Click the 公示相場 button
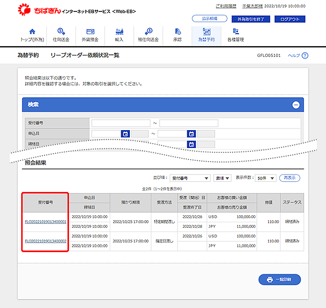The width and height of the screenshot is (326, 308). 209,18
